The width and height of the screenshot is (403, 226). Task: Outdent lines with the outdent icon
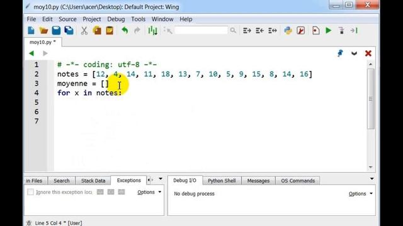(259, 31)
